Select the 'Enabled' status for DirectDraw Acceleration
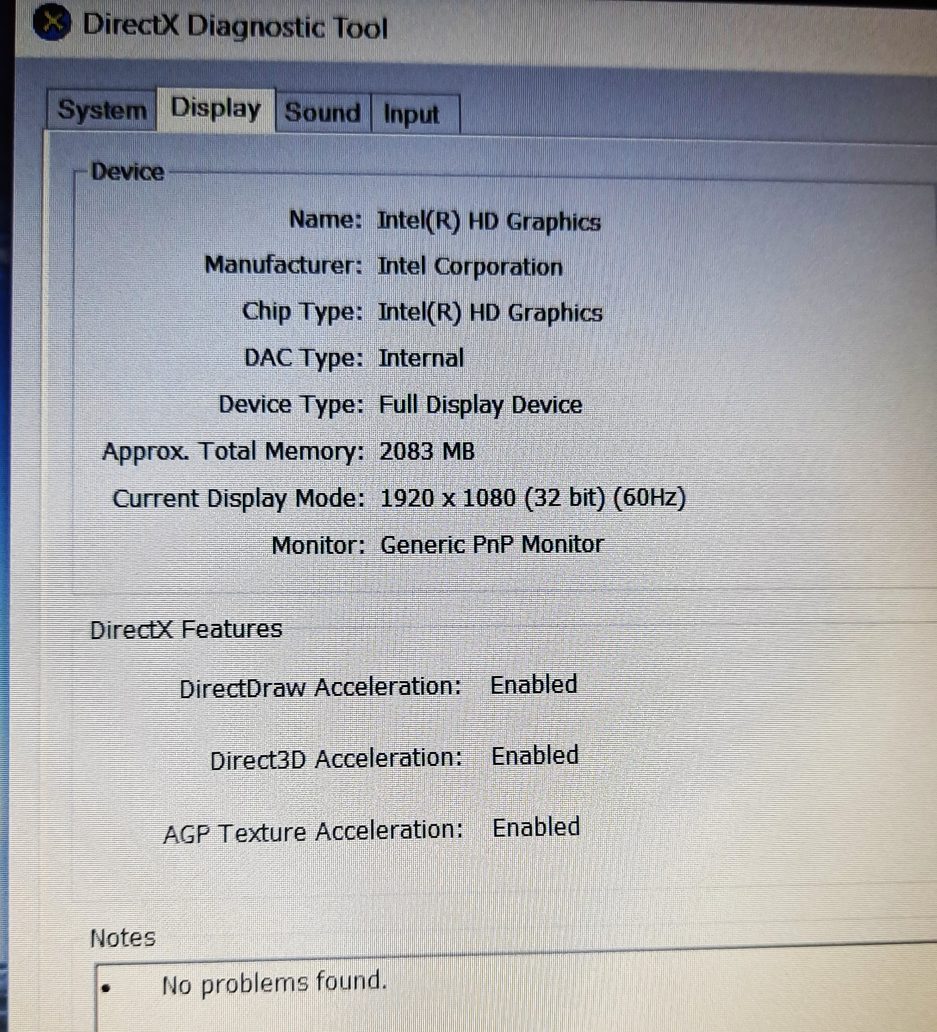Screen dimensions: 937x1032 point(534,685)
